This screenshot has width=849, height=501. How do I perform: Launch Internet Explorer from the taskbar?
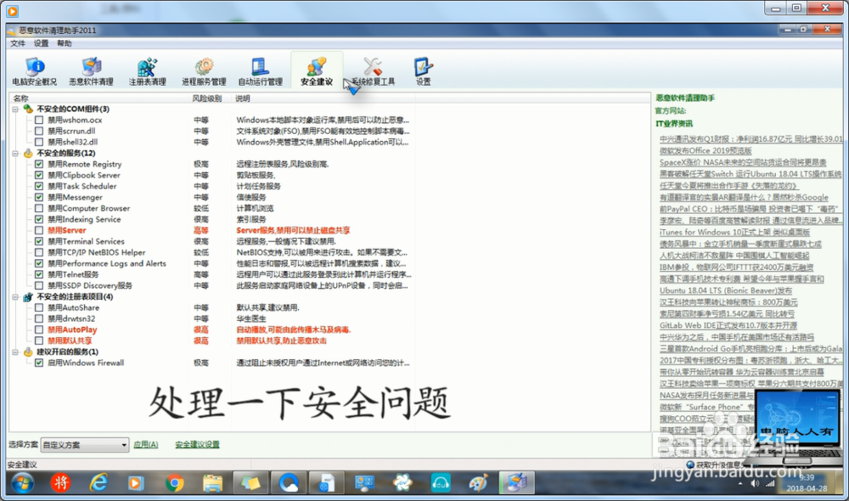click(98, 482)
